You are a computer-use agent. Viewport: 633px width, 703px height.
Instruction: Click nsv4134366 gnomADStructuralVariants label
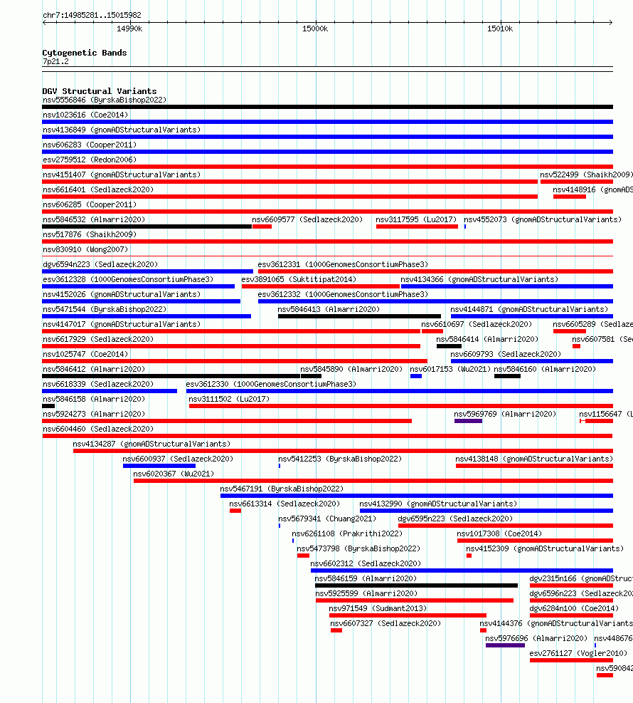tap(479, 279)
